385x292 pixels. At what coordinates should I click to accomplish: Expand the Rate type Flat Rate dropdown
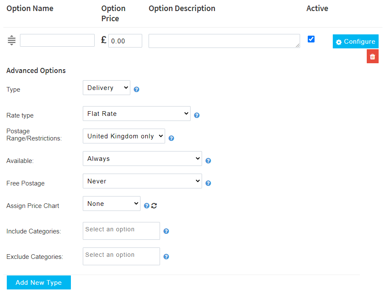click(x=137, y=114)
